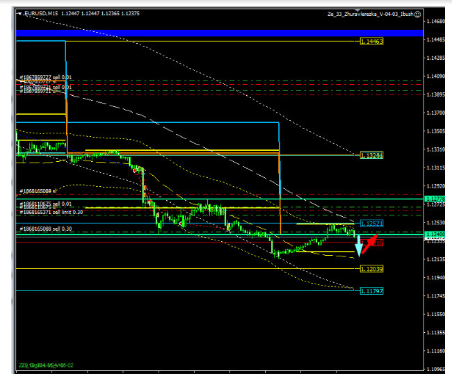Select the 1.12039 yellow price label
The width and height of the screenshot is (452, 378).
pyautogui.click(x=372, y=268)
